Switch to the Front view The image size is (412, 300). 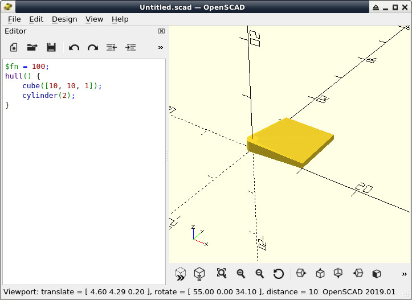pos(377,274)
